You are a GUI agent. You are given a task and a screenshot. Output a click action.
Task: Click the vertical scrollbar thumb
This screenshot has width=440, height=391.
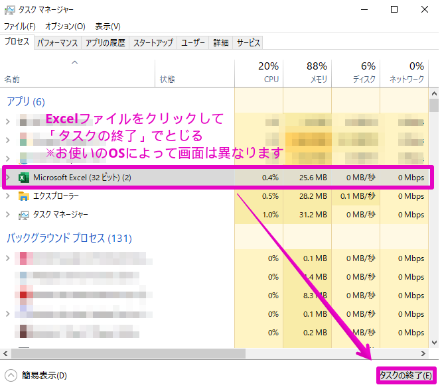tap(435, 105)
